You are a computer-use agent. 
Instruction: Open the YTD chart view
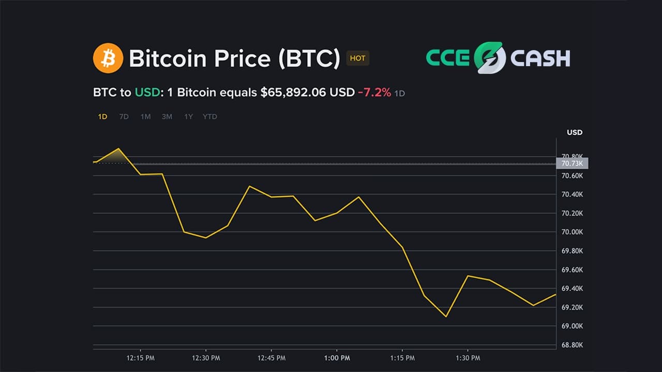point(210,117)
